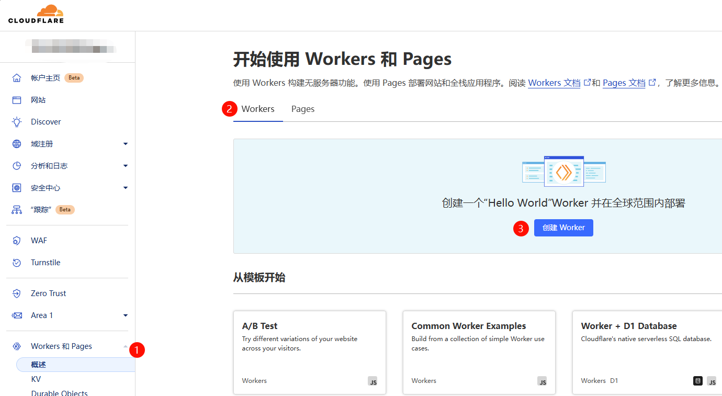The image size is (722, 396).
Task: Click the 安全中心 shield icon
Action: tap(16, 187)
